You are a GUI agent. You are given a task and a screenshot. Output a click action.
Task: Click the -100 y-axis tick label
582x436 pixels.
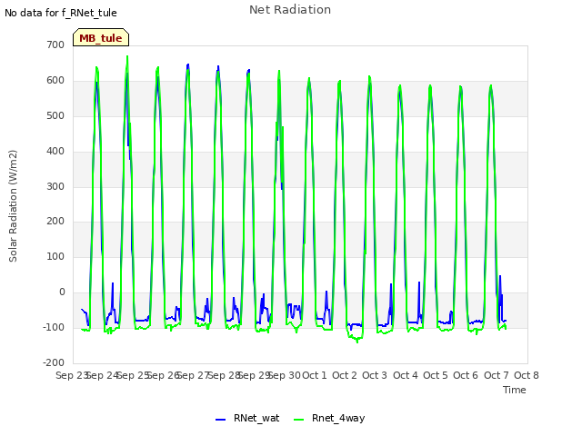click(x=54, y=327)
